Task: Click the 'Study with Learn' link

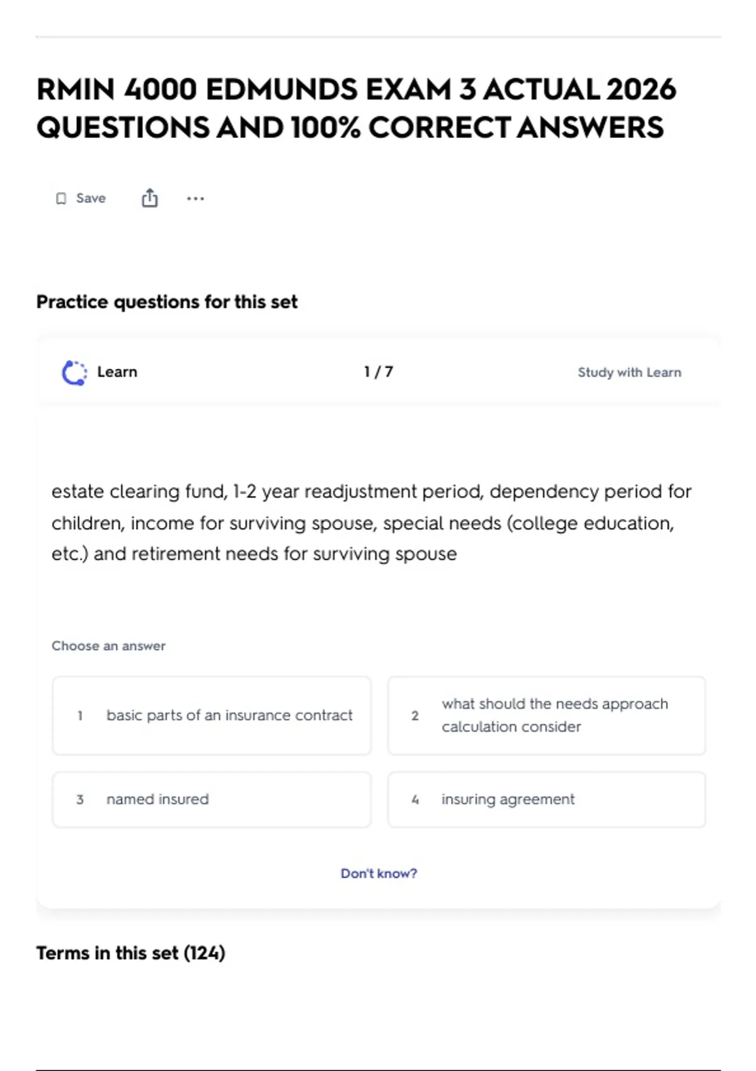Action: pos(629,372)
